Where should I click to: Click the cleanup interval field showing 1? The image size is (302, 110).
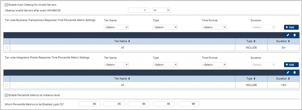click(139, 10)
